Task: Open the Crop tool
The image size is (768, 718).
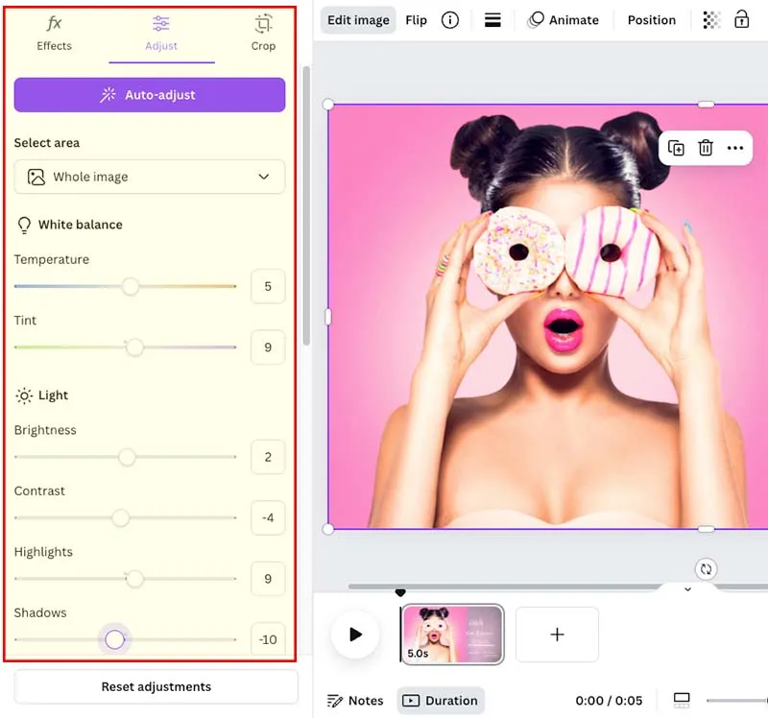Action: pyautogui.click(x=262, y=34)
